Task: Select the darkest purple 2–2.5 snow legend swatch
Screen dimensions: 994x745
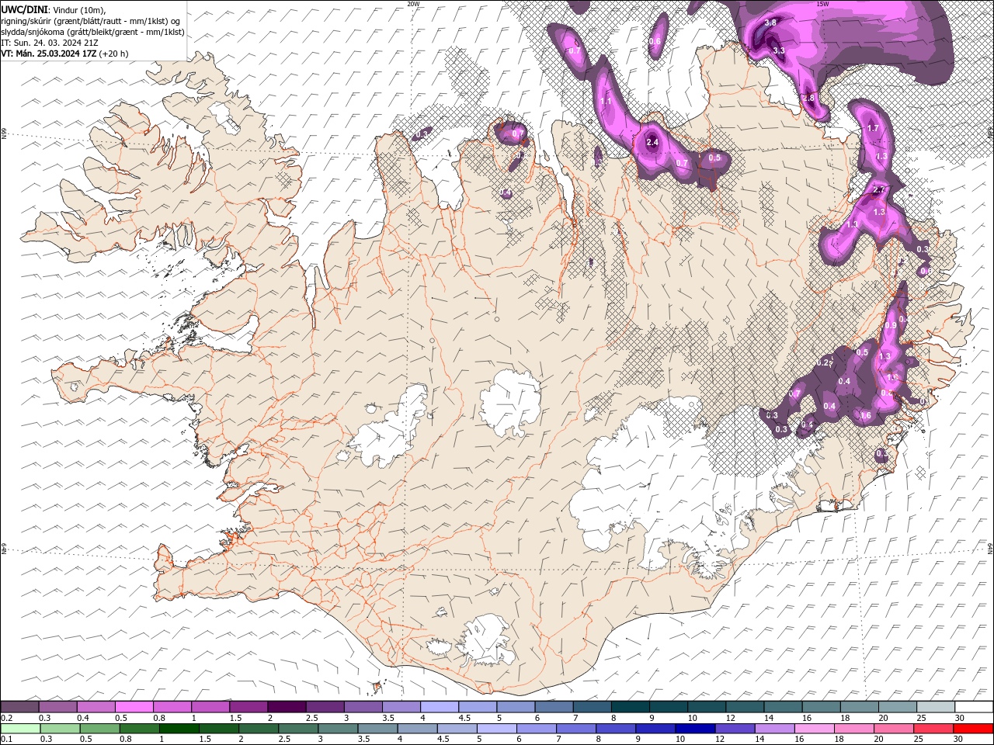Action: click(287, 707)
